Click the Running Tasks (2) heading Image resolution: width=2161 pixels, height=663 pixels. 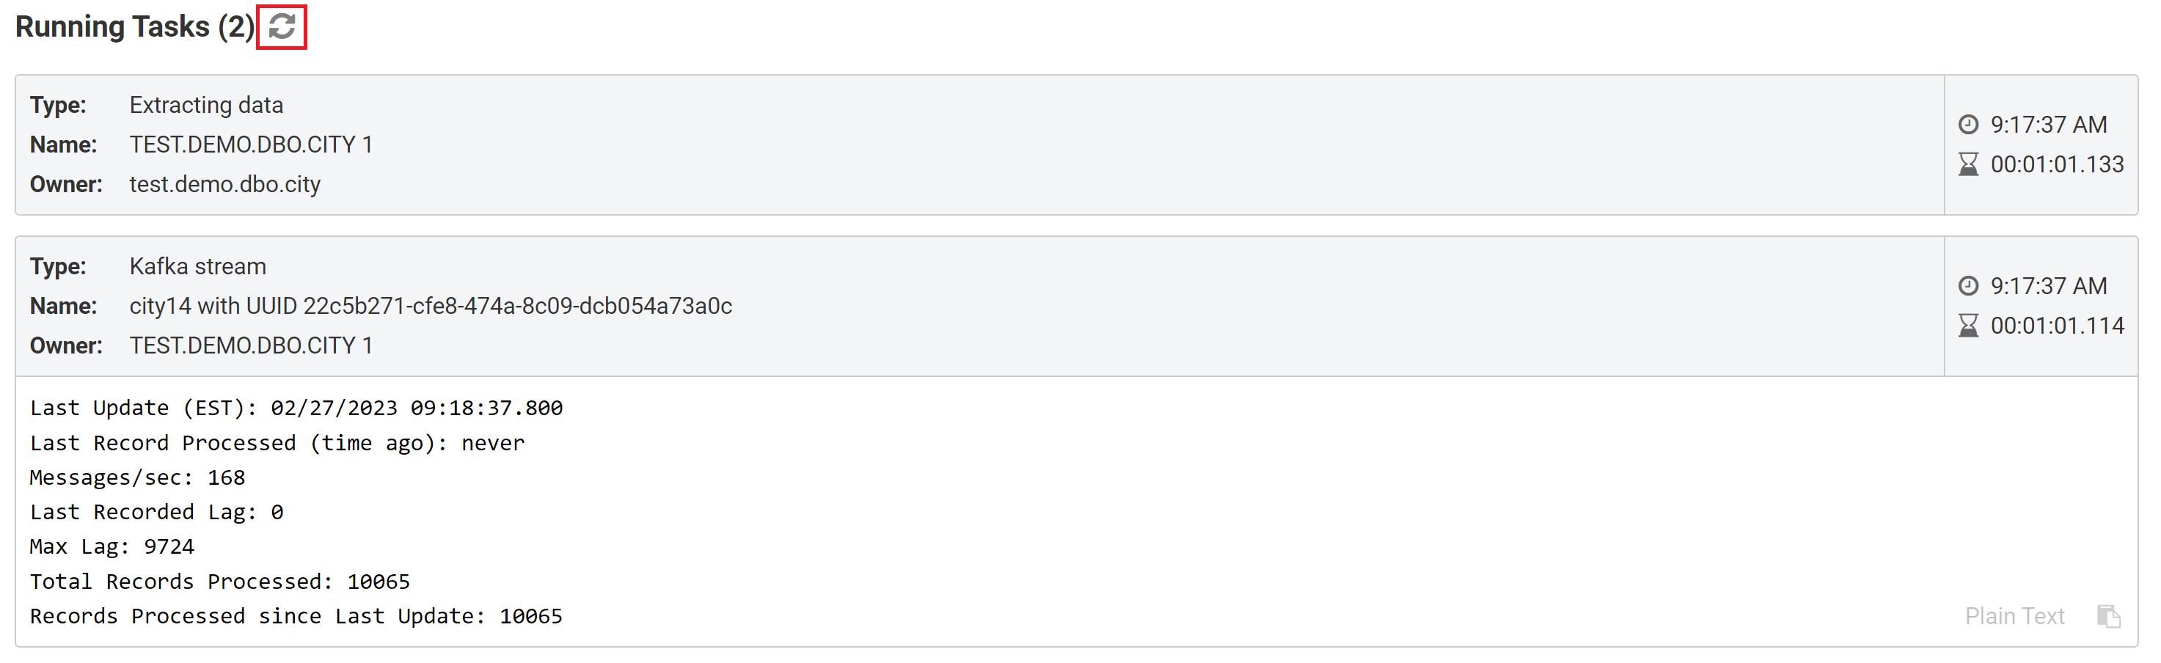[x=134, y=27]
